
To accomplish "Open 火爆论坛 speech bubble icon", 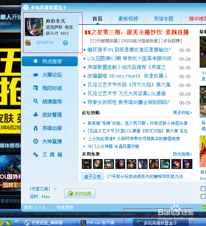I will 36,75.
